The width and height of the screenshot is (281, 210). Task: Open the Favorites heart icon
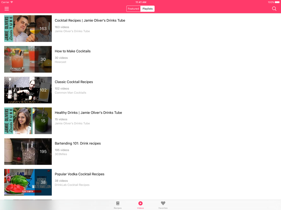tap(163, 203)
